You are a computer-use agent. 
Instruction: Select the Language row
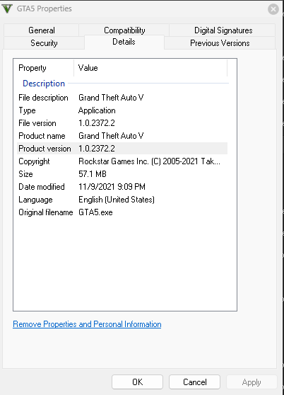tap(122, 200)
